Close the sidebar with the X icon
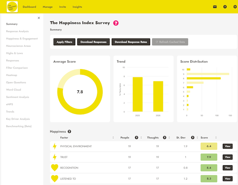This screenshot has width=238, height=185. pyautogui.click(x=39, y=18)
